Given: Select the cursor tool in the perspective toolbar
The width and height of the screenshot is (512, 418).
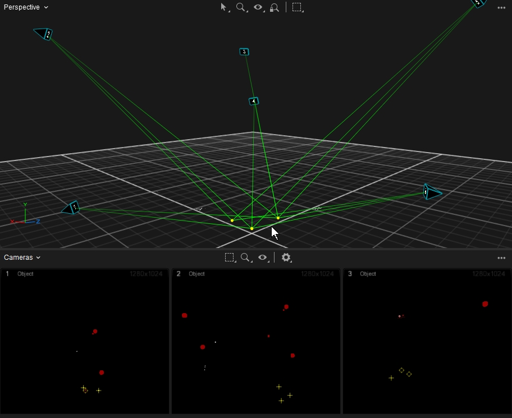Looking at the screenshot, I should coord(224,7).
